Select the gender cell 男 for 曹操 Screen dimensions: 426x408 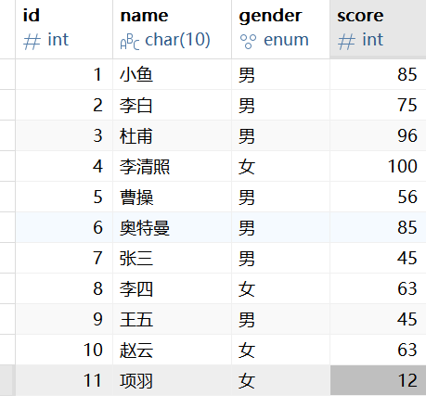coord(280,197)
